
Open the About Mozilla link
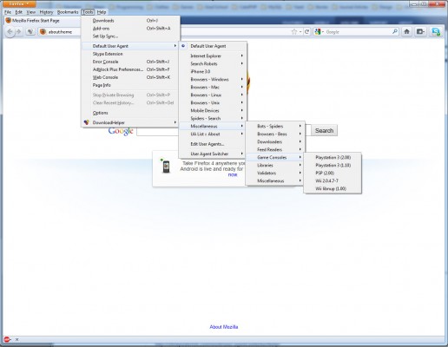coord(224,327)
